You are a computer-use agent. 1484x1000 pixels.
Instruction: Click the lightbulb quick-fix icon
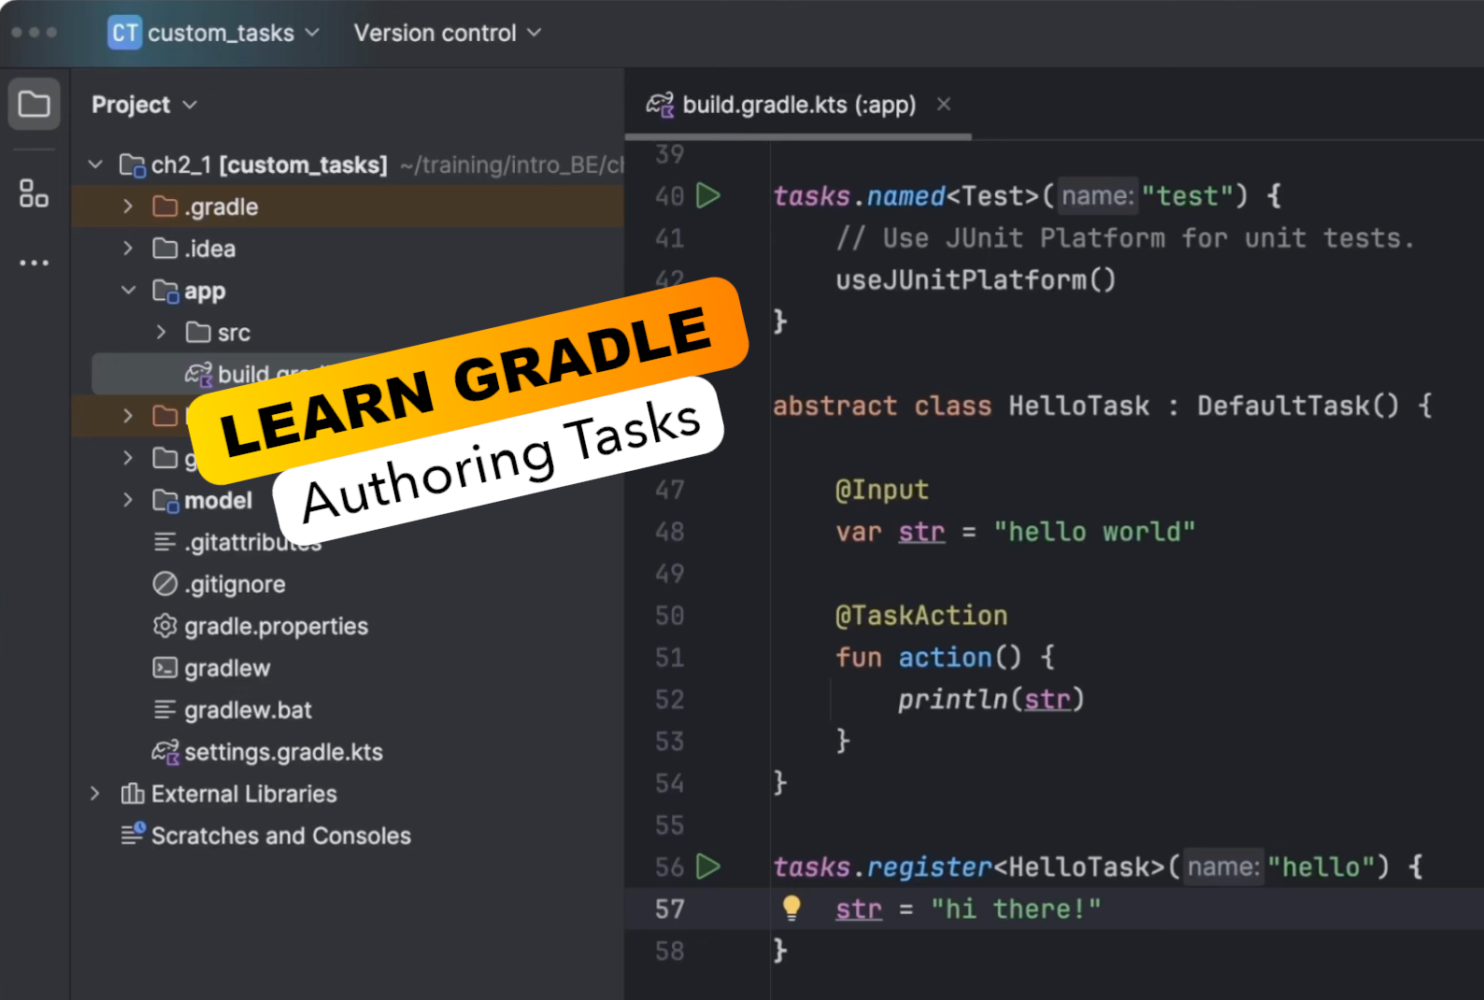point(792,908)
